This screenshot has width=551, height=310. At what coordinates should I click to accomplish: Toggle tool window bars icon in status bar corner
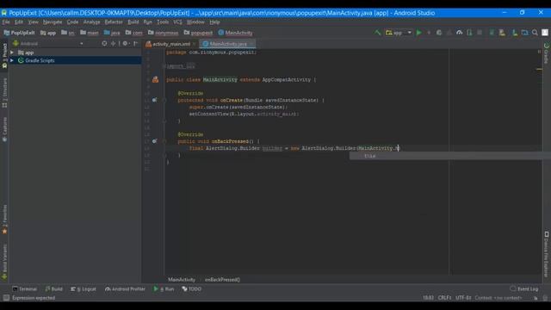point(6,298)
